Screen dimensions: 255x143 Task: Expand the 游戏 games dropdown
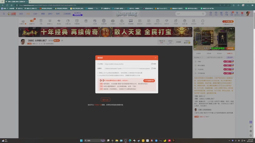[50, 14]
